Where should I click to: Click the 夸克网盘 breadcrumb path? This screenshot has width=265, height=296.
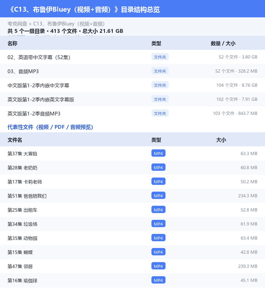pyautogui.click(x=56, y=24)
